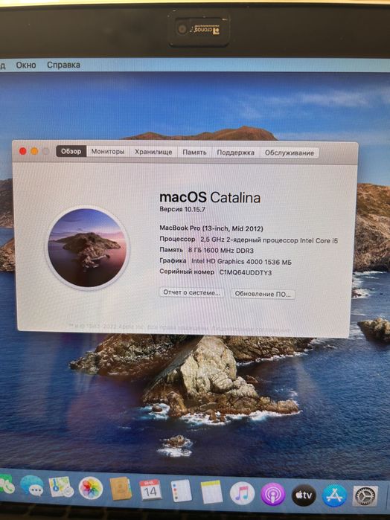Screen dimensions: 390x520
Task: Click the Обновление ПО button
Action: click(x=263, y=294)
